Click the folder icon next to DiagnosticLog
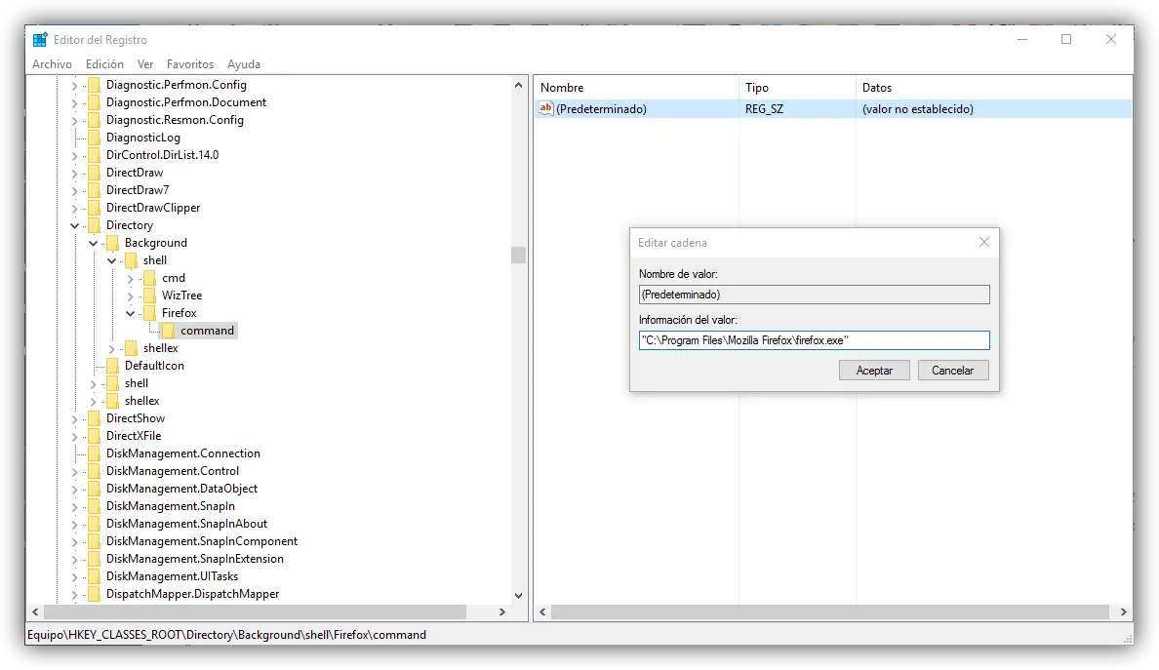Viewport: 1159px width, 670px height. [94, 138]
